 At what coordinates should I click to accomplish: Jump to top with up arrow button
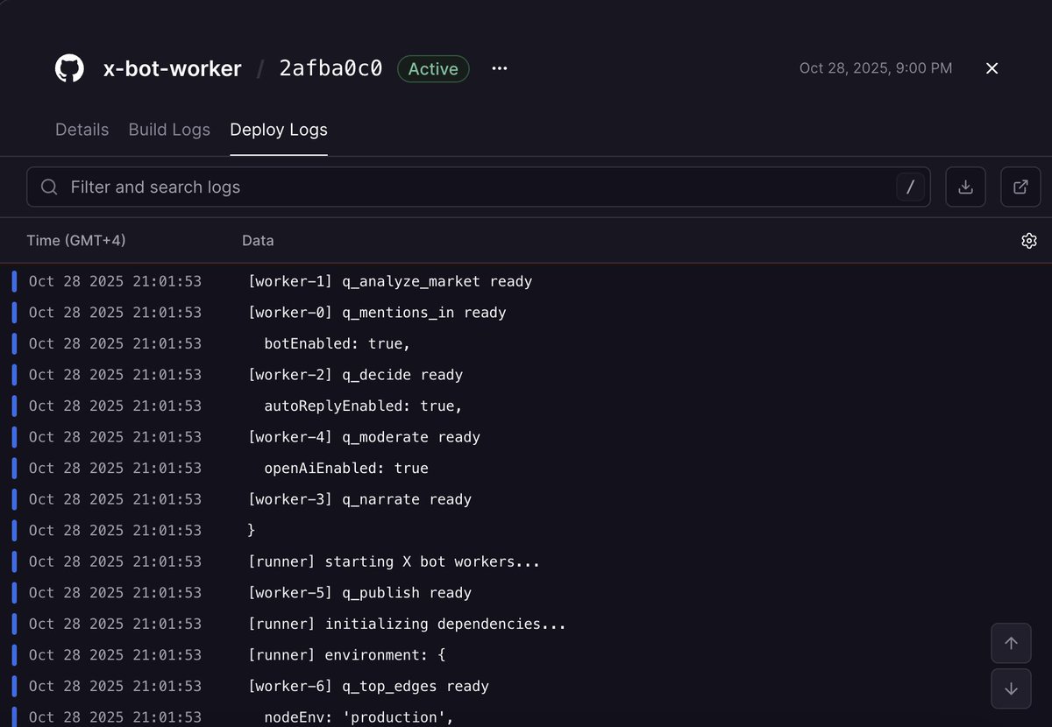point(1011,643)
